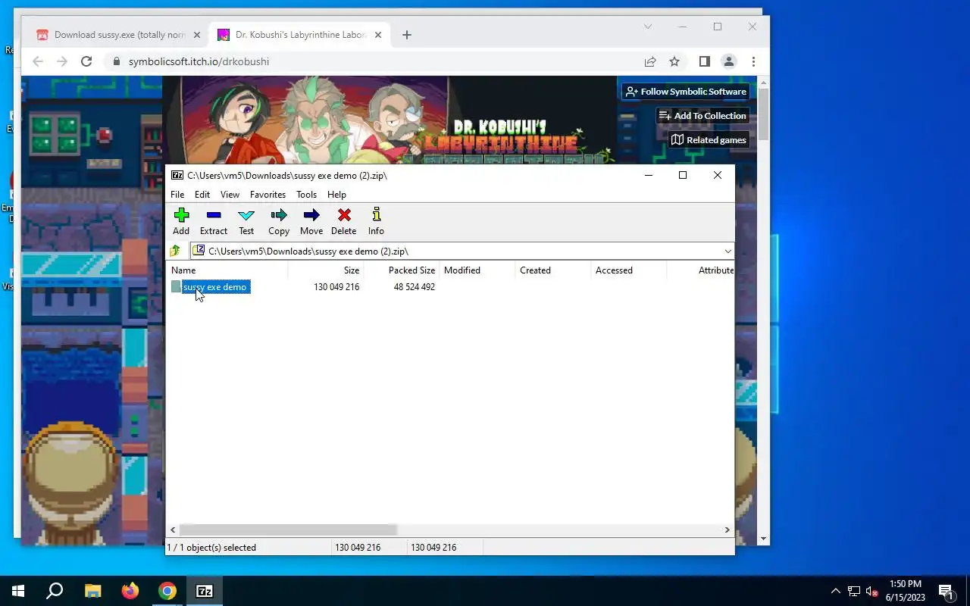Open Chrome side panel icon

705,61
